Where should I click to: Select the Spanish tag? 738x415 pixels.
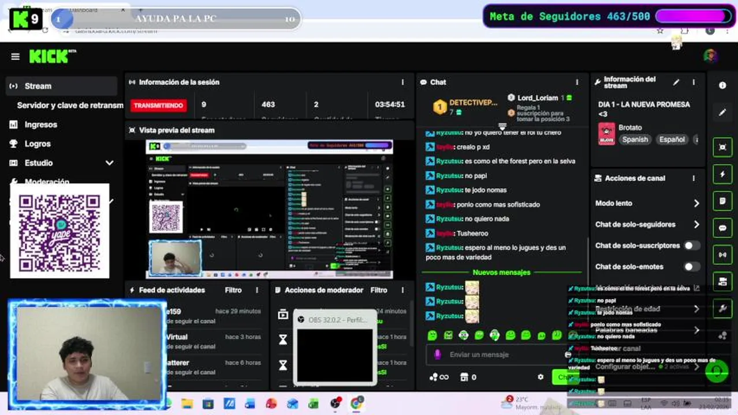pyautogui.click(x=635, y=139)
